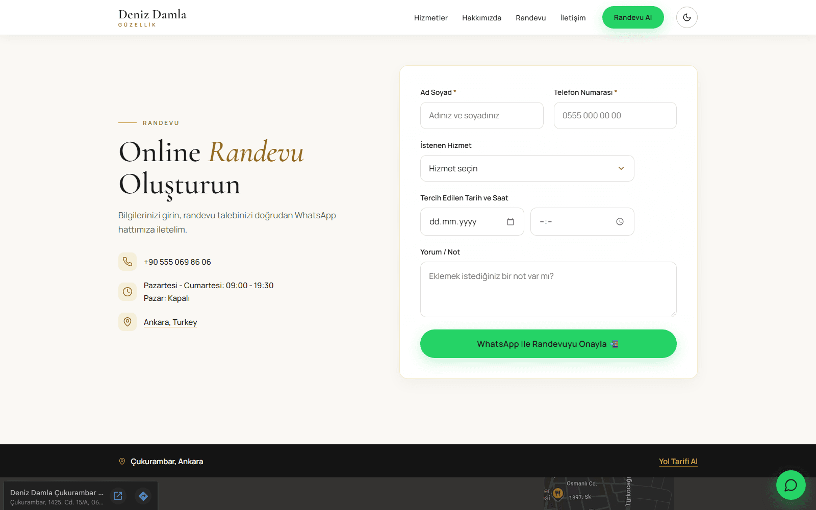816x510 pixels.
Task: Open the Hizmet seçin dropdown
Action: click(527, 168)
